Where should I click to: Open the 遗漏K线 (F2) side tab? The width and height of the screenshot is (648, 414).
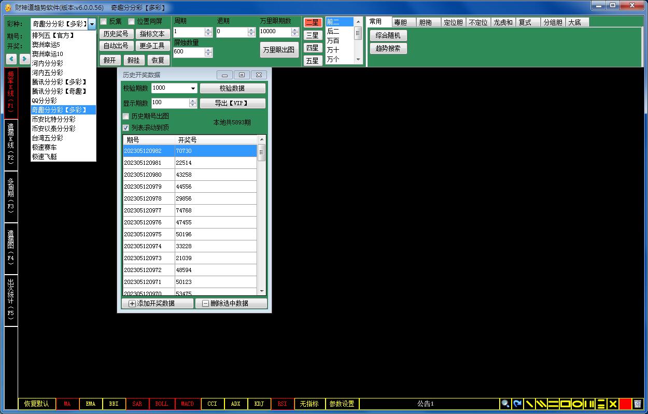pos(11,145)
